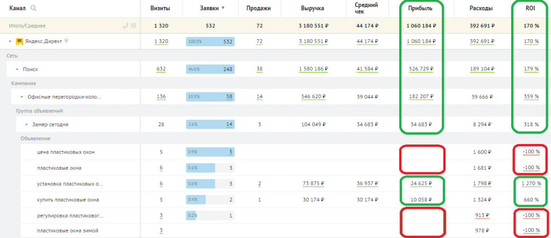Open the 632 visits link for Поиск

tap(161, 69)
